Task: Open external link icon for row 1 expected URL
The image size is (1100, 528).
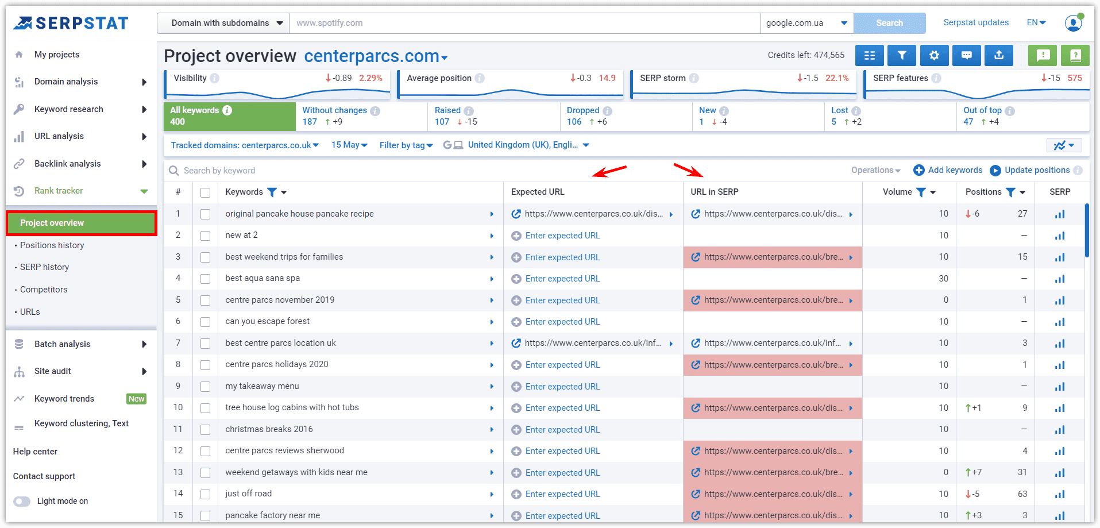Action: point(516,214)
